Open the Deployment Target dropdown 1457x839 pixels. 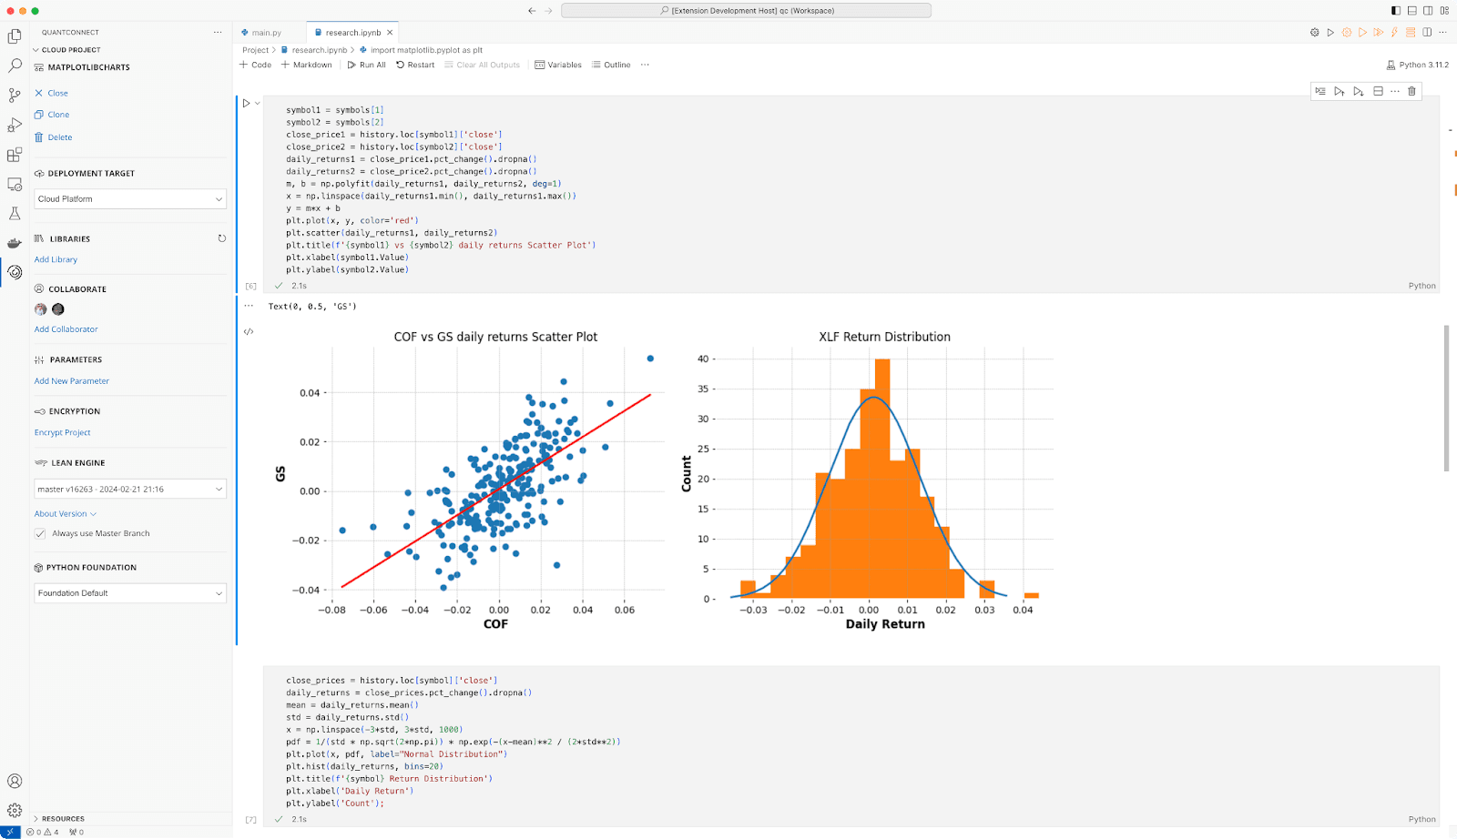click(x=130, y=199)
